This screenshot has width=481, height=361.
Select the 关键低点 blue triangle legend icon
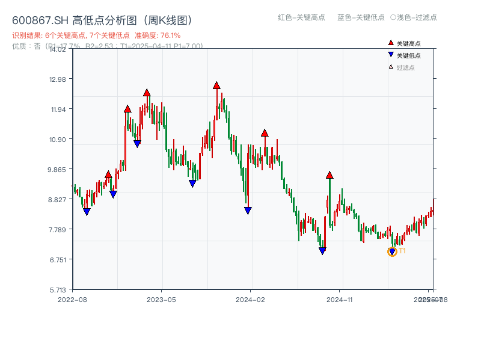391,55
